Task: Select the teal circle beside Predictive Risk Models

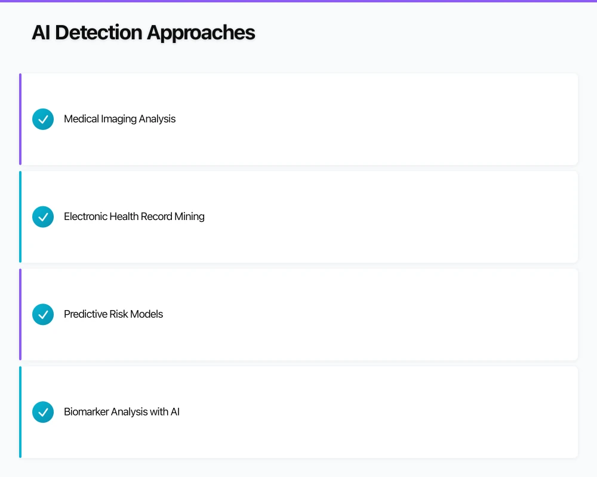Action: 42,314
